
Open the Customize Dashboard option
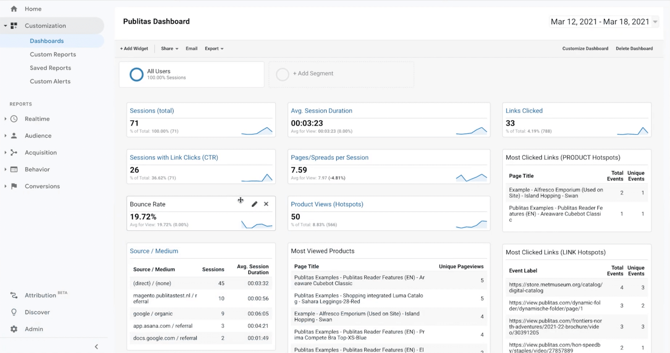point(585,48)
